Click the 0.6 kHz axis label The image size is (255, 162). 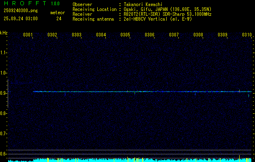(x=3, y=154)
